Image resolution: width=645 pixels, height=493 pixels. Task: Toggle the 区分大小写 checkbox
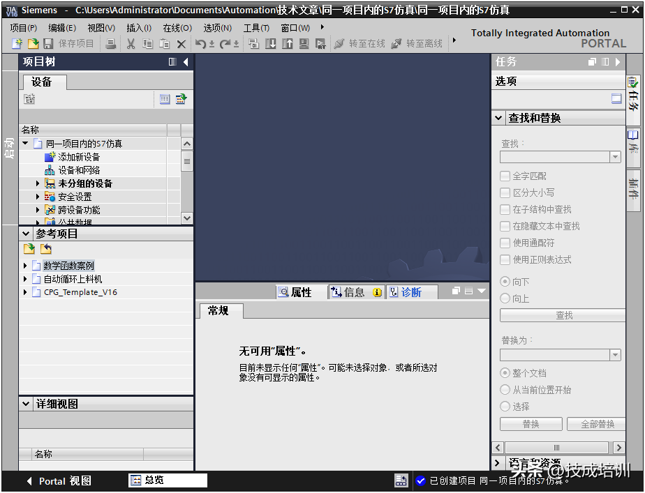coord(505,192)
